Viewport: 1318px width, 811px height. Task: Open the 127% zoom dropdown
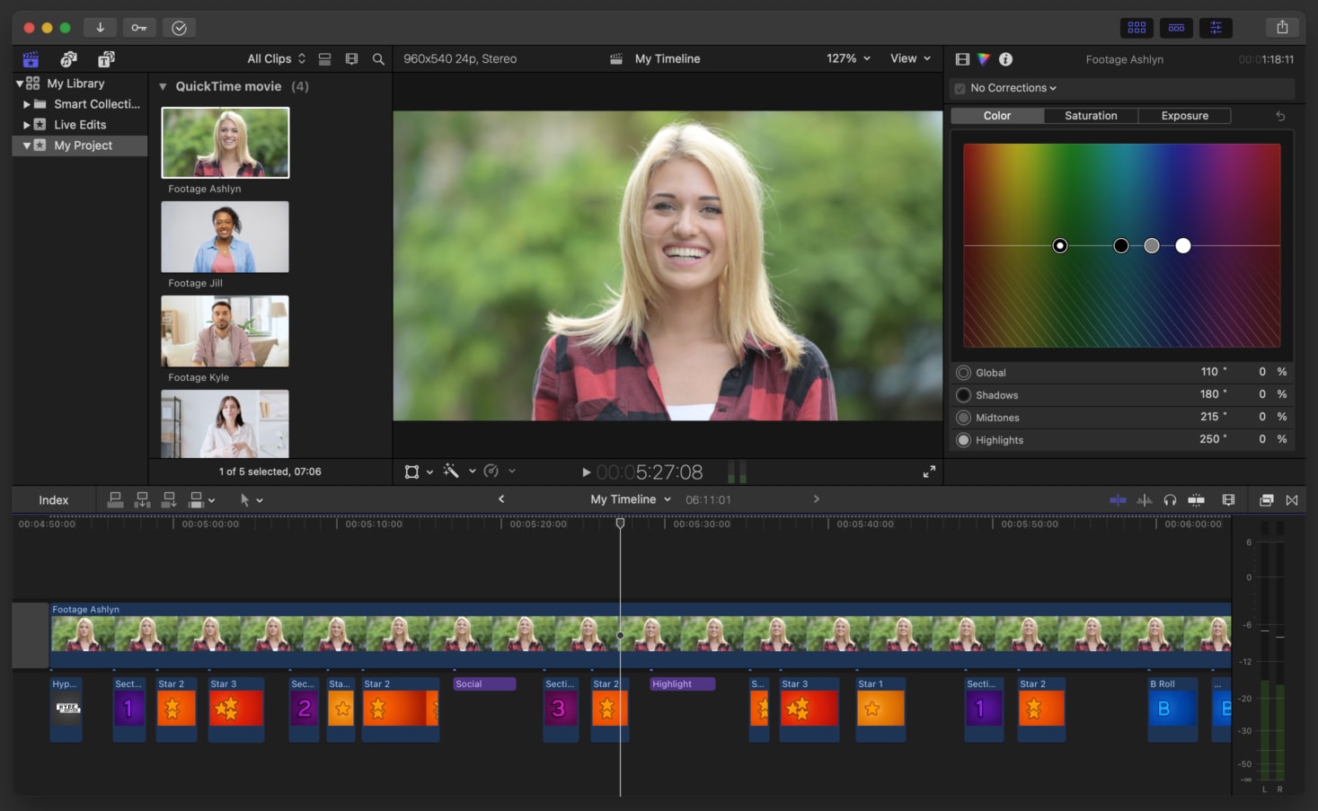[848, 58]
